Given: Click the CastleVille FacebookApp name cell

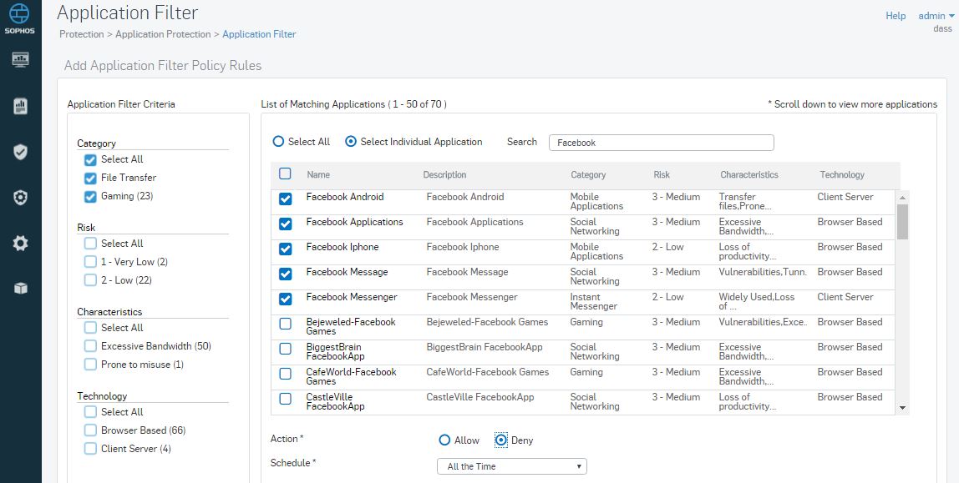Looking at the screenshot, I should point(336,402).
